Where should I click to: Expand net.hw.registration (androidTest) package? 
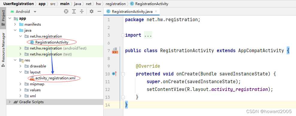tap(20, 48)
